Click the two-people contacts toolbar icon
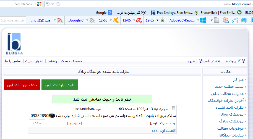Viewport: 253px width, 139px height. pyautogui.click(x=226, y=20)
